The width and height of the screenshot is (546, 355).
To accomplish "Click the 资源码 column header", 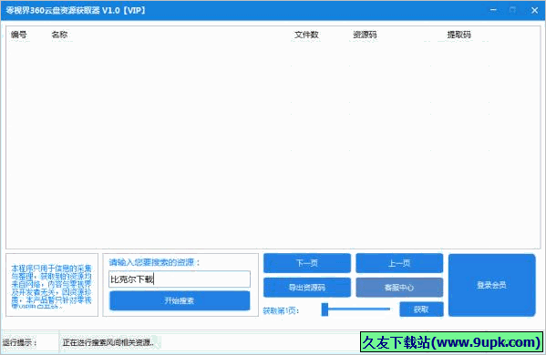I will coord(365,35).
